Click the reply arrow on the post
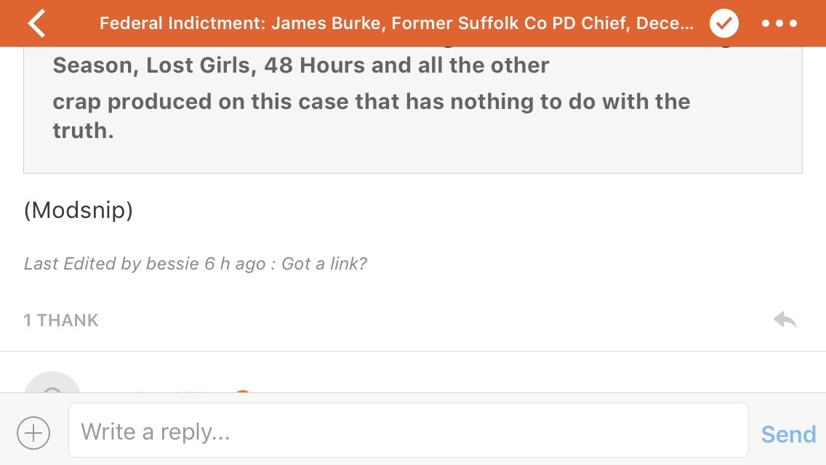Image resolution: width=826 pixels, height=465 pixels. click(785, 320)
